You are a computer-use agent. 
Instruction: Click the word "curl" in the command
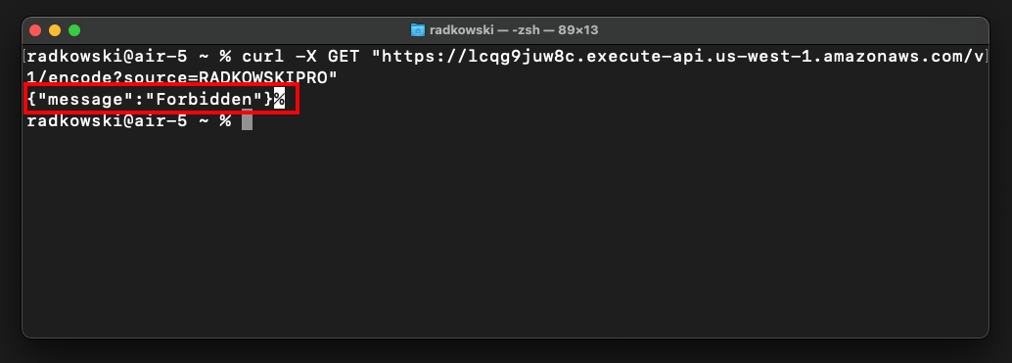click(263, 56)
